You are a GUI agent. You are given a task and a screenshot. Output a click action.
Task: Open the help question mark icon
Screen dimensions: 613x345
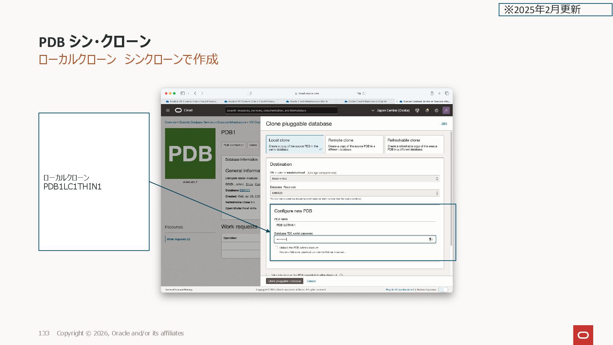coord(436,111)
